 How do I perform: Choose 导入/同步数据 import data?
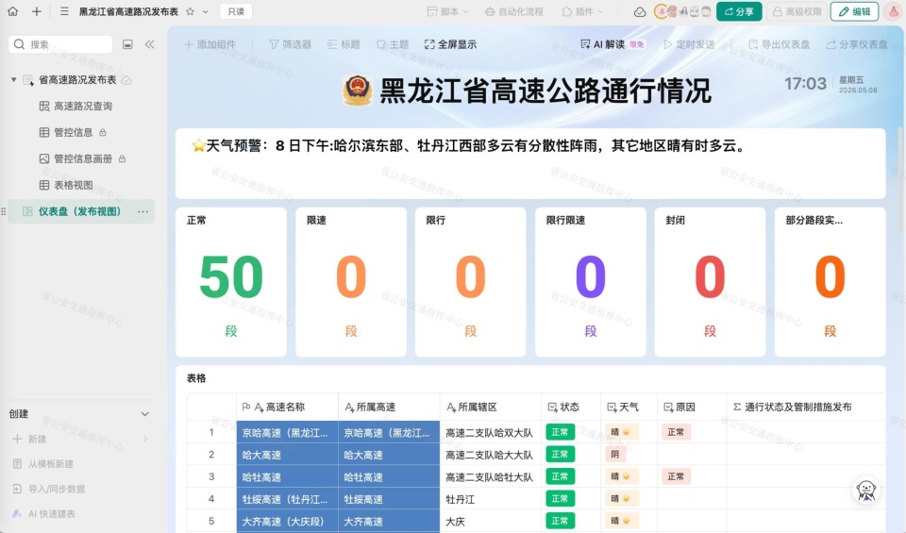pyautogui.click(x=49, y=489)
